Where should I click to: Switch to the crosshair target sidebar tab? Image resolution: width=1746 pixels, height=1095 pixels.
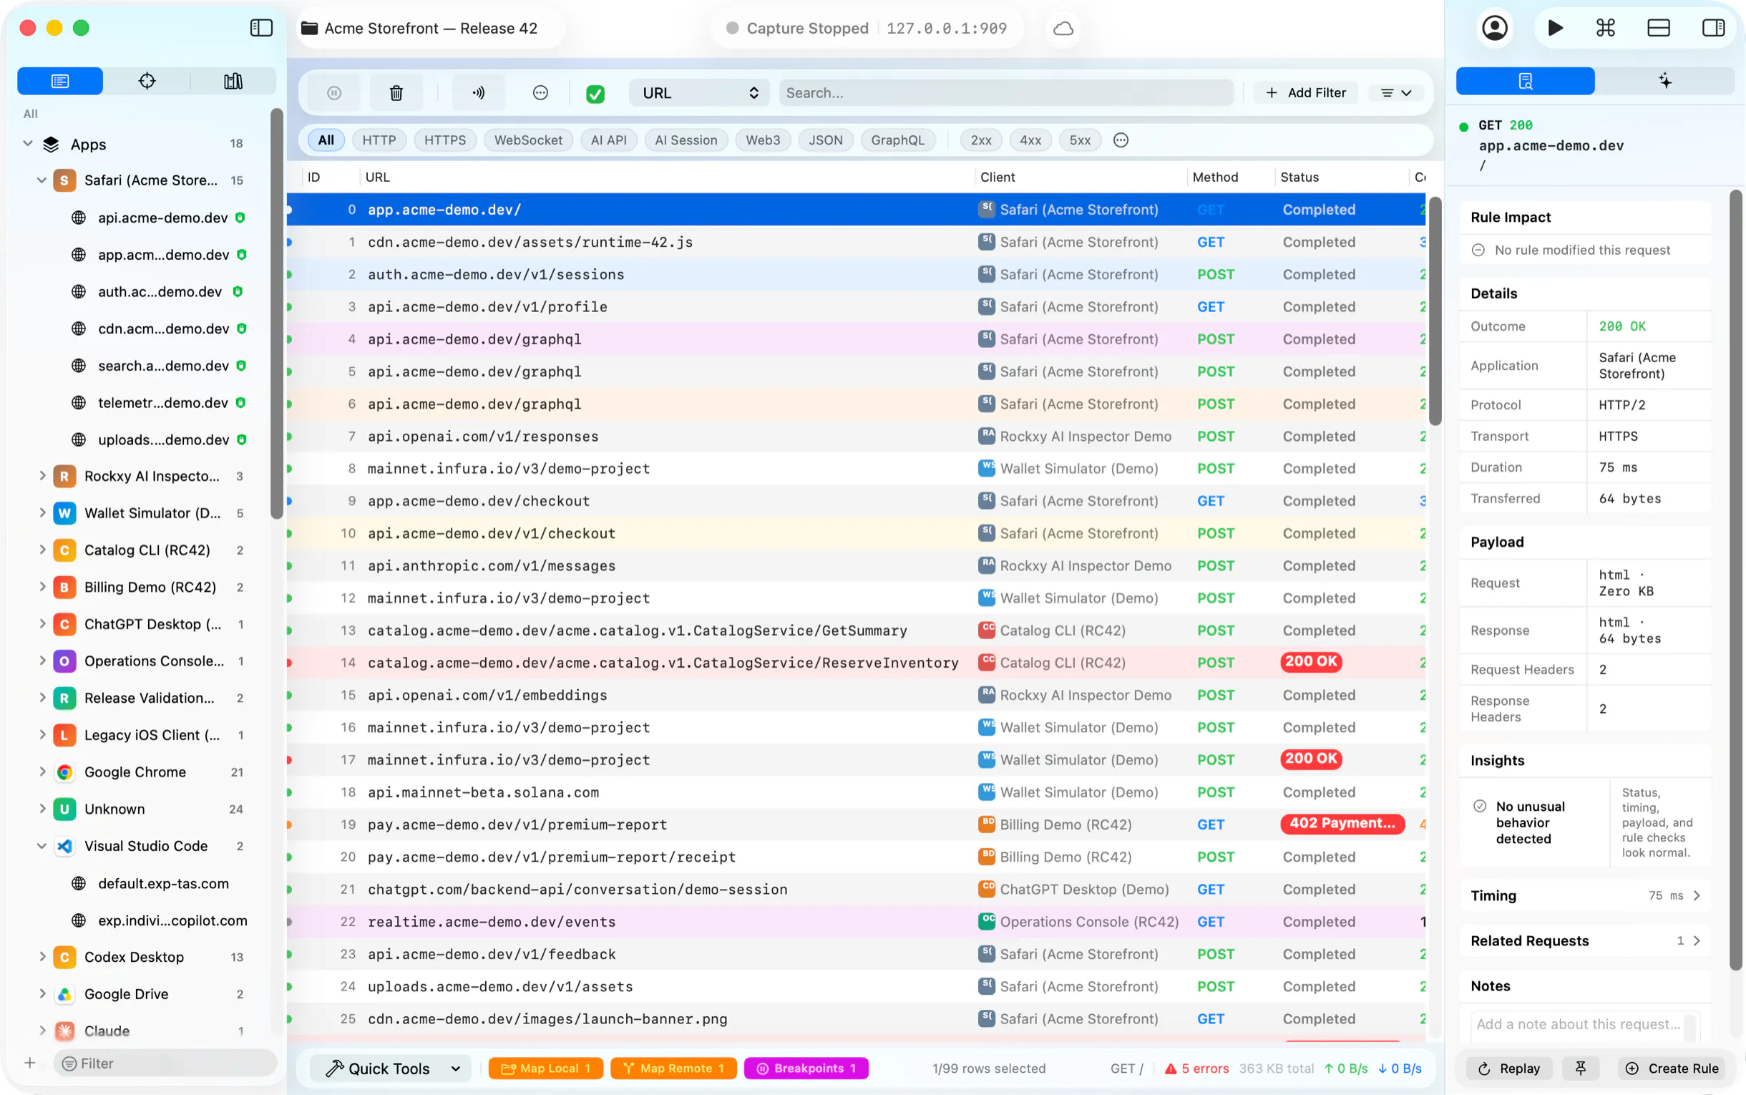pos(147,80)
